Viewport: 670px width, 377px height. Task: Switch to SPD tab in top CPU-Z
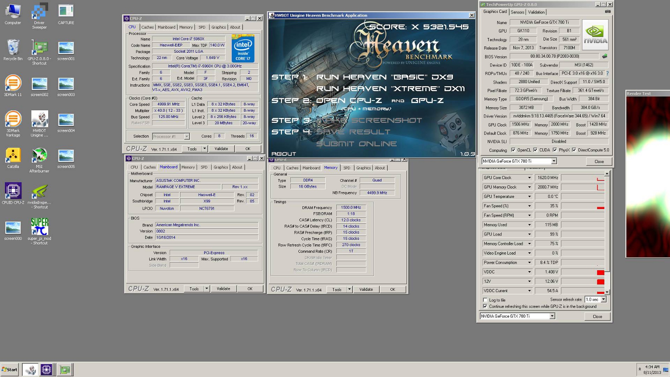[202, 27]
